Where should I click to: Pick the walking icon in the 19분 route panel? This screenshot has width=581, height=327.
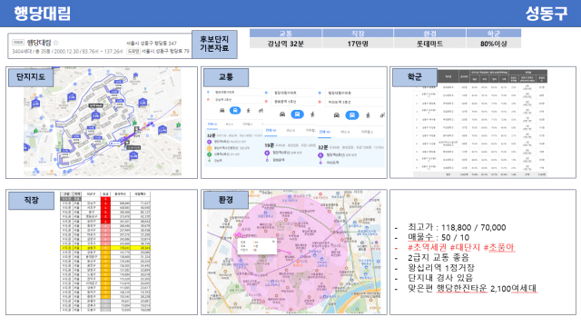coord(312,114)
